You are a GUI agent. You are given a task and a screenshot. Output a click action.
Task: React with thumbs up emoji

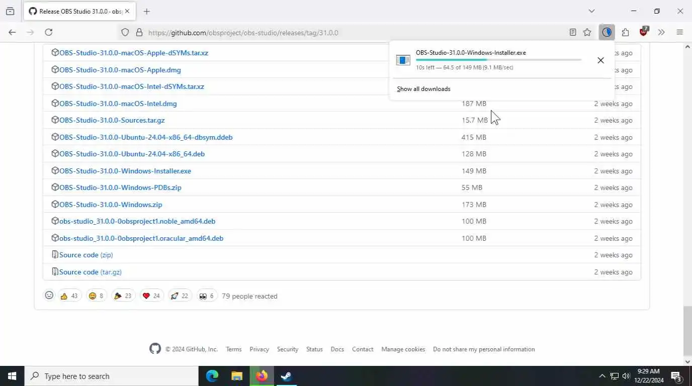(x=69, y=296)
